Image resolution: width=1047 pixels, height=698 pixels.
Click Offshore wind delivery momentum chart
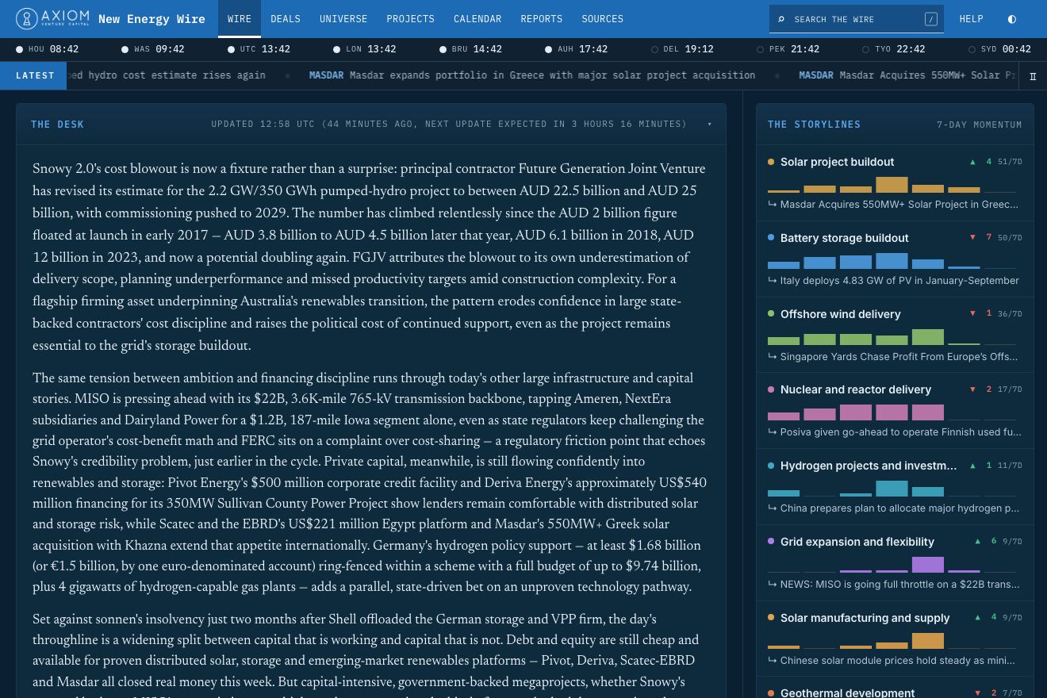(x=892, y=336)
